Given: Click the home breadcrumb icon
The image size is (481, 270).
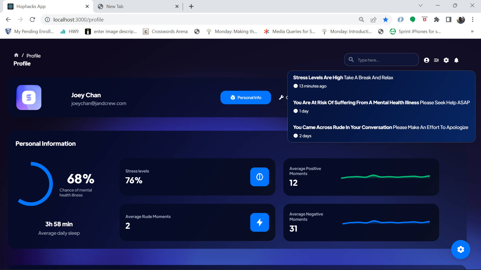Looking at the screenshot, I should (x=16, y=55).
